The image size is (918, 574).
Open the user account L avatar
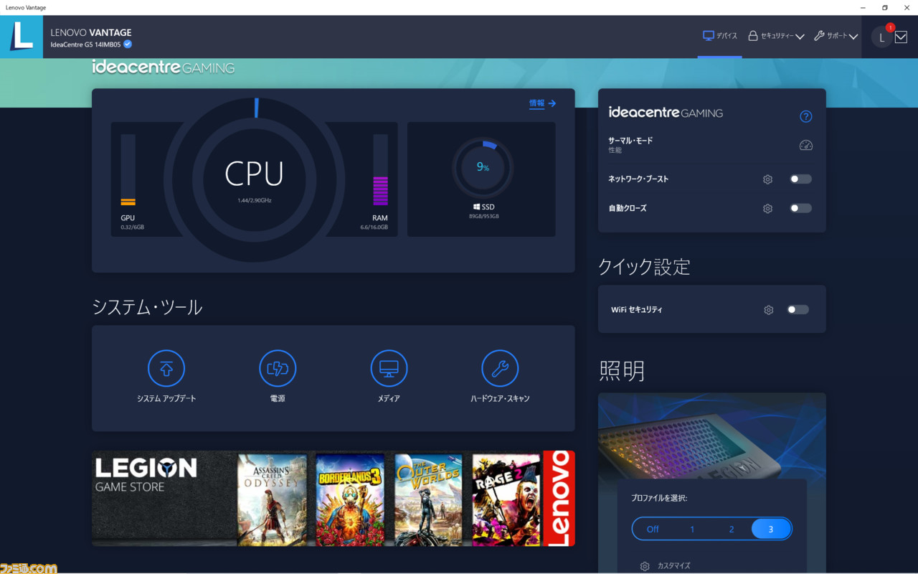(x=882, y=37)
